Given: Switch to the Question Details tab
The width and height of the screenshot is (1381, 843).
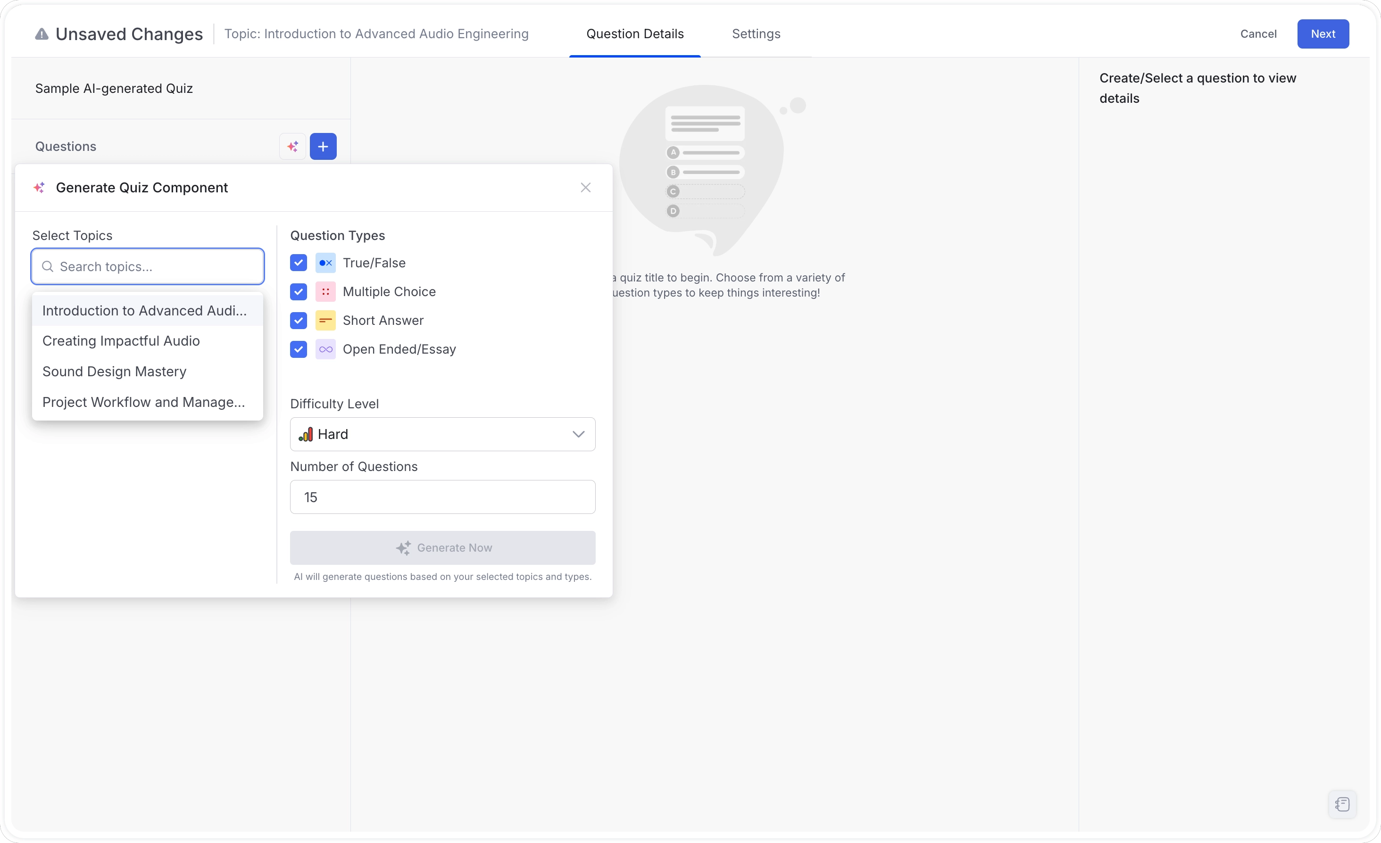Looking at the screenshot, I should (634, 33).
